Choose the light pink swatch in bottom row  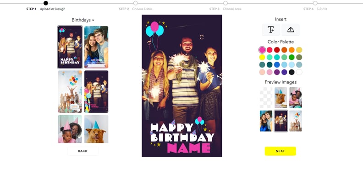coord(269,72)
